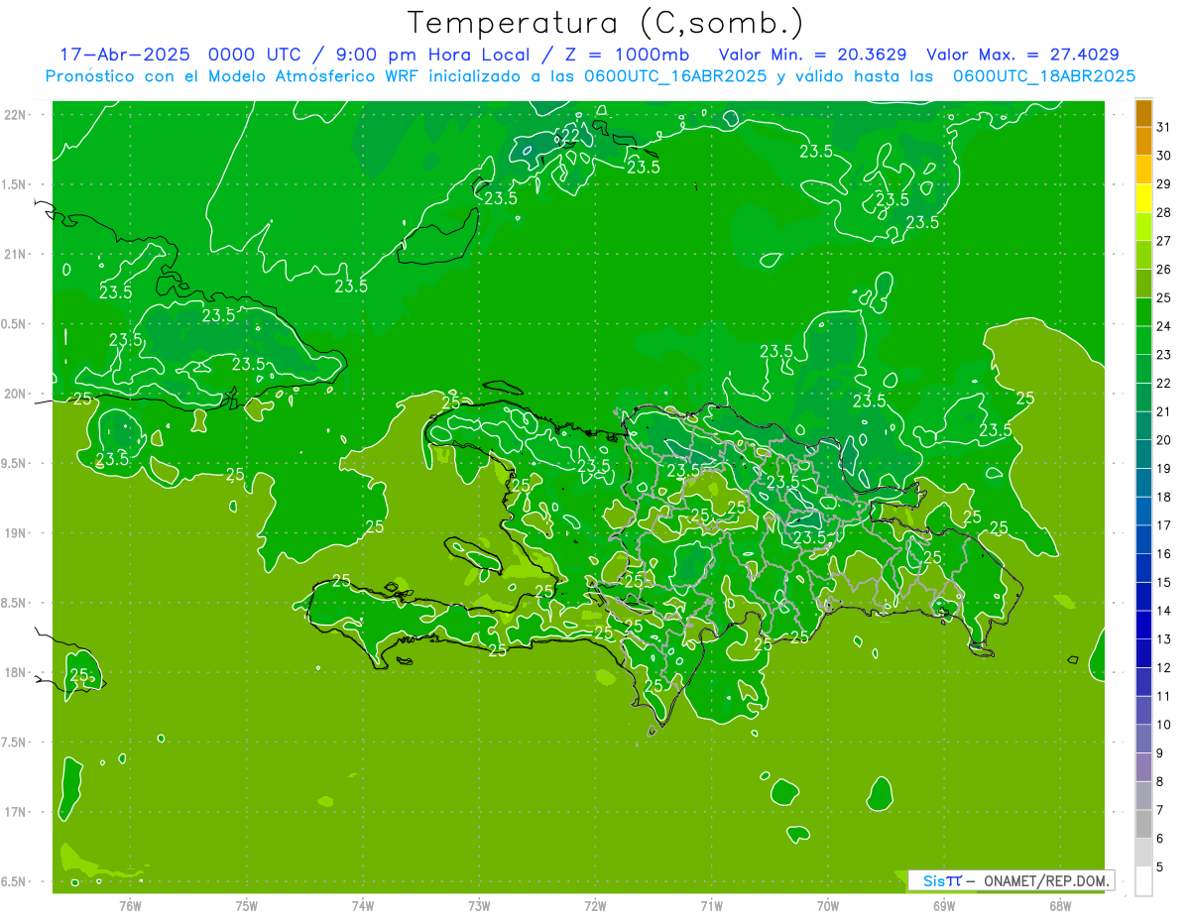Image resolution: width=1190 pixels, height=919 pixels.
Task: Click the colorbar value 5
Action: (x=1160, y=867)
